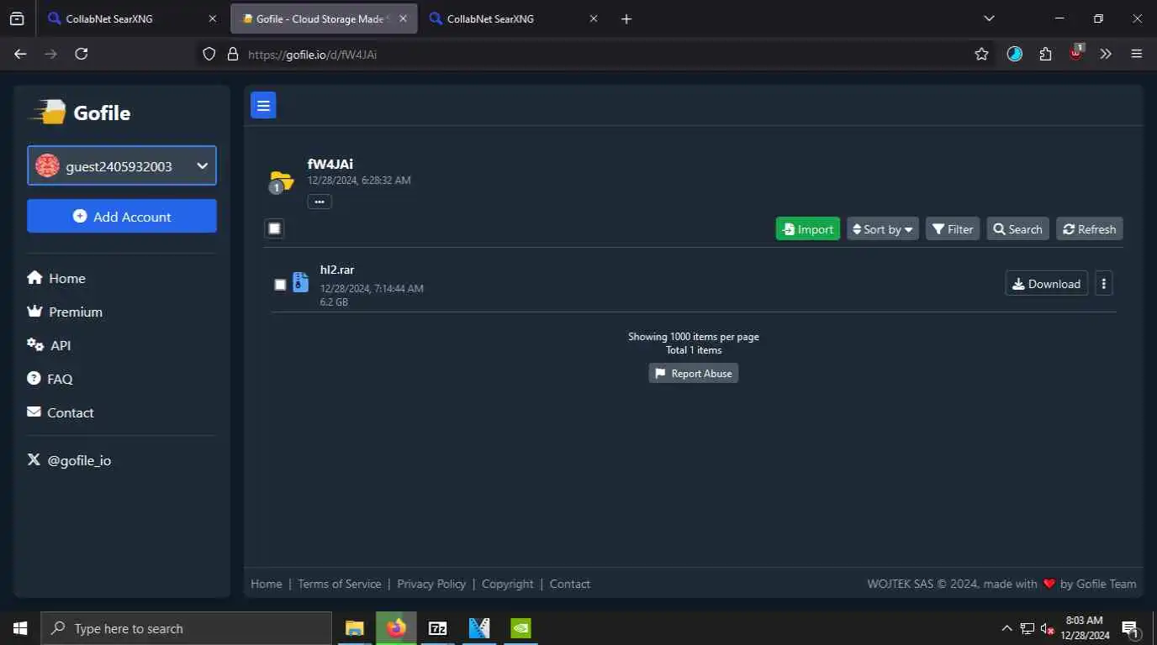1157x645 pixels.
Task: Click the tracking protection shield icon
Action: click(x=209, y=54)
